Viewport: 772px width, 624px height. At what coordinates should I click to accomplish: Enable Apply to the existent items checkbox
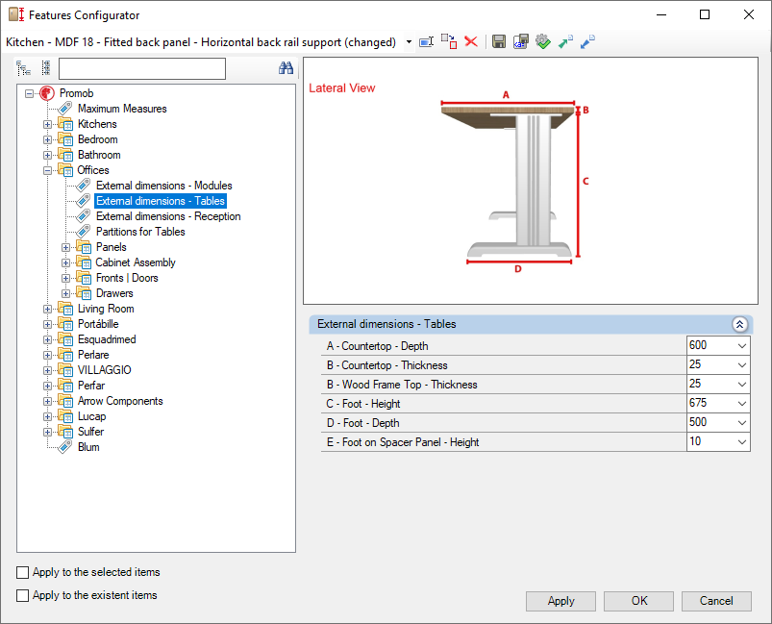pyautogui.click(x=23, y=595)
